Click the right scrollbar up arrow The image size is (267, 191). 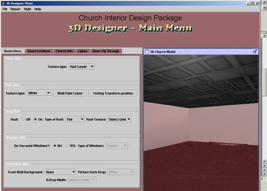click(x=264, y=35)
